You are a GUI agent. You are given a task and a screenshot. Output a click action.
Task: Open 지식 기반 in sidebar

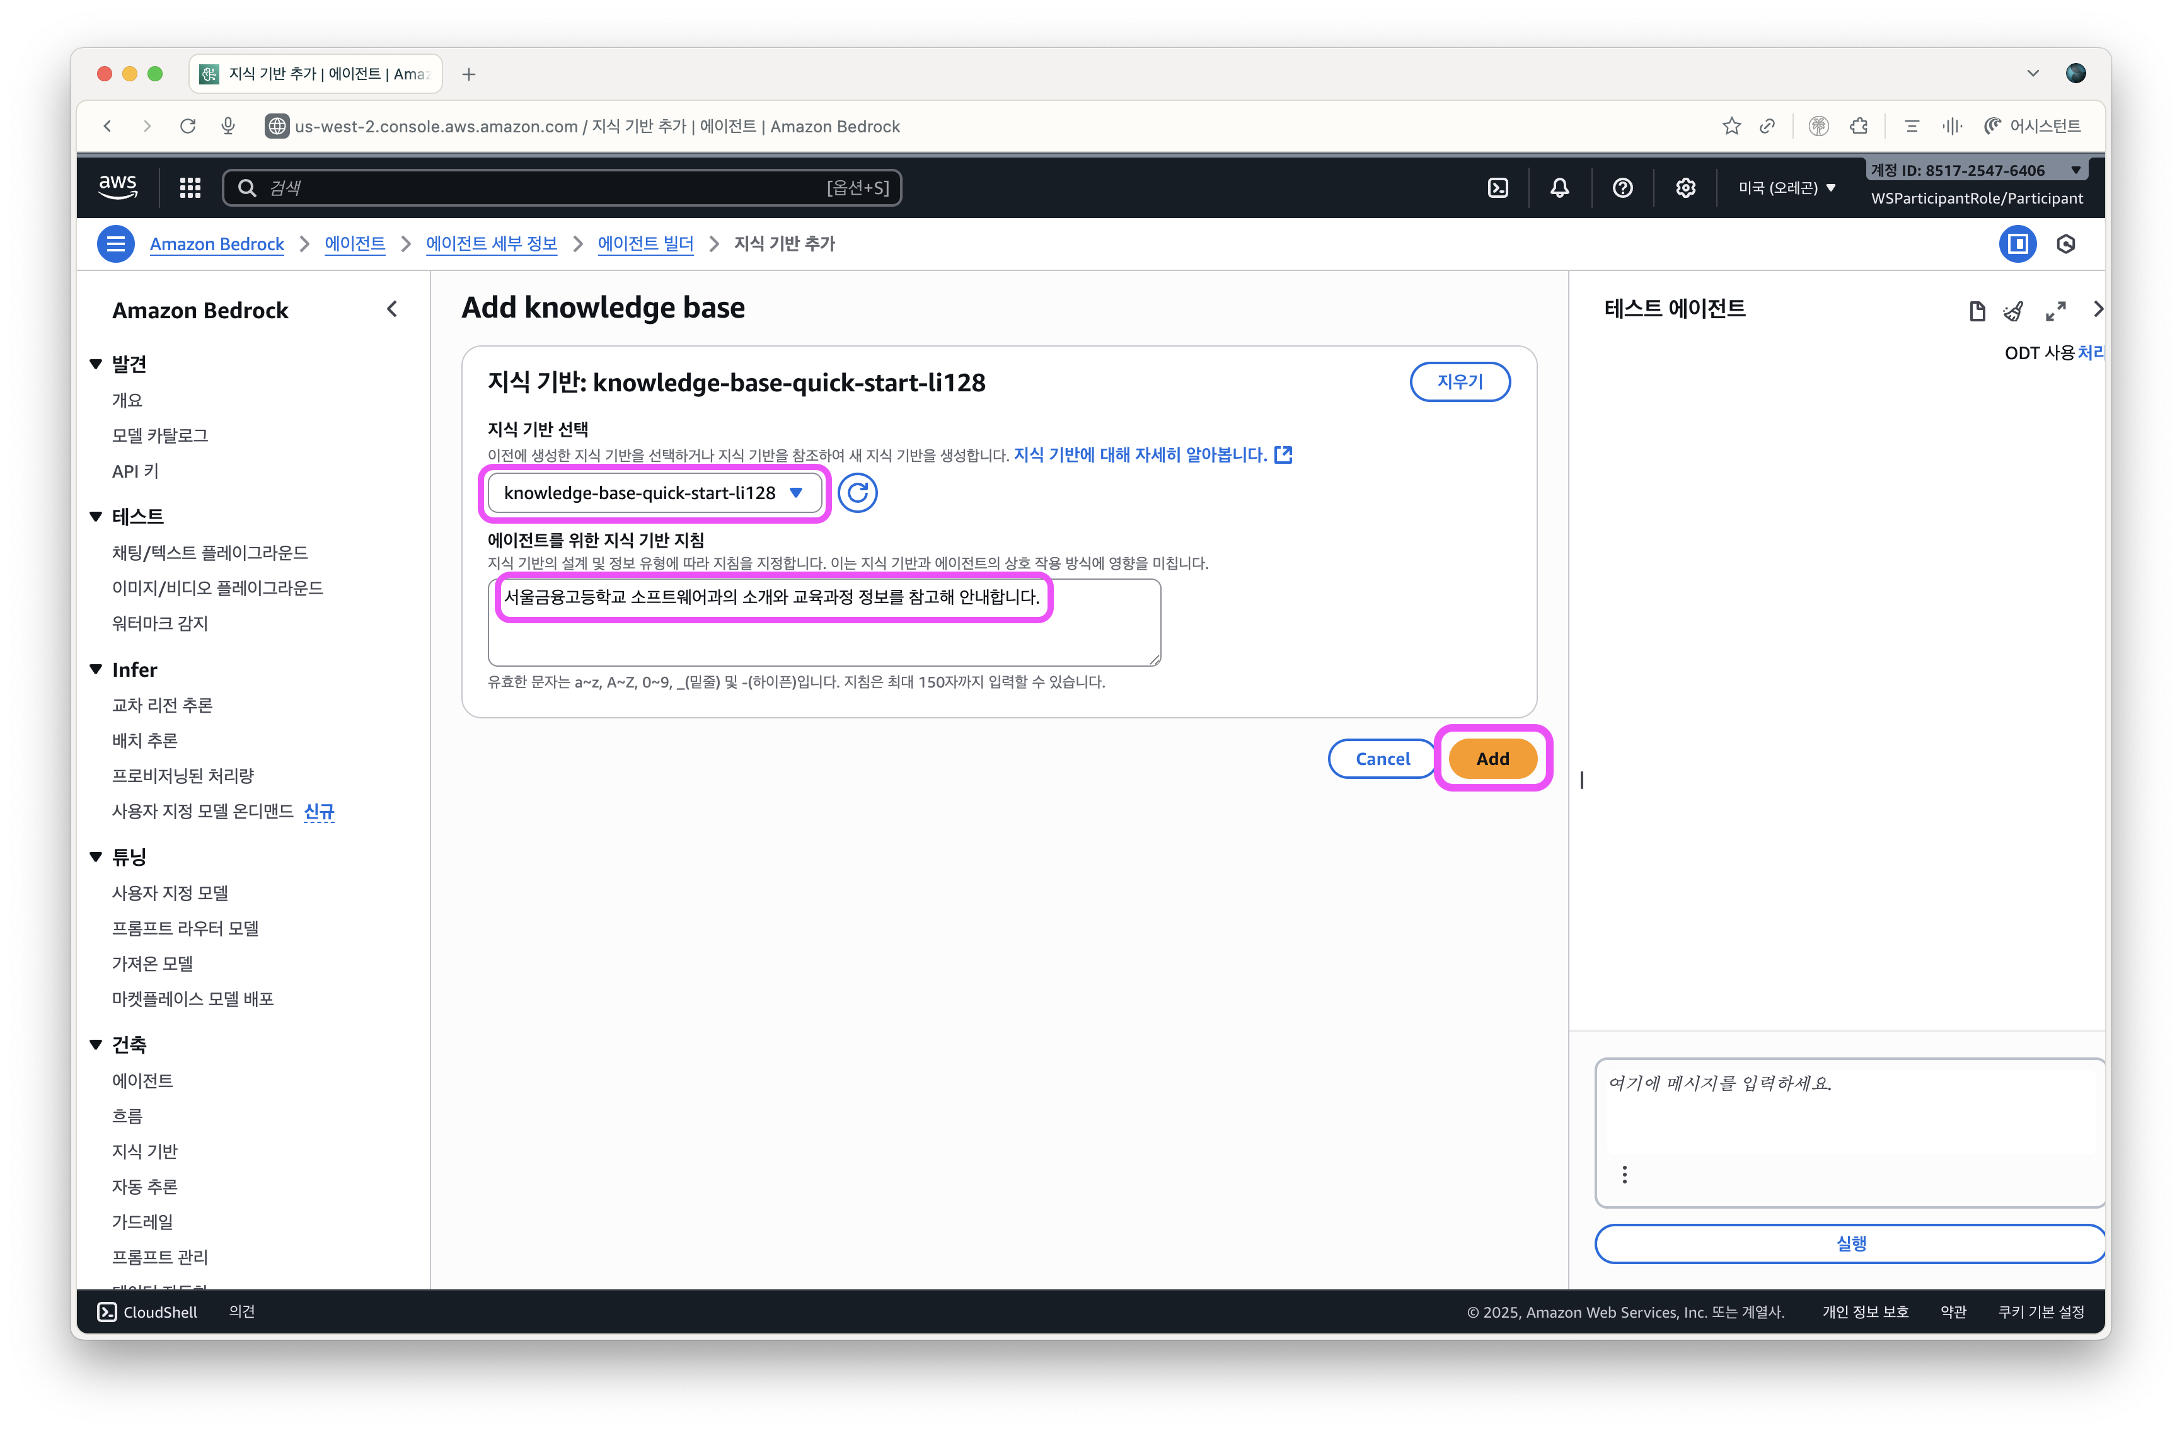[x=145, y=1151]
